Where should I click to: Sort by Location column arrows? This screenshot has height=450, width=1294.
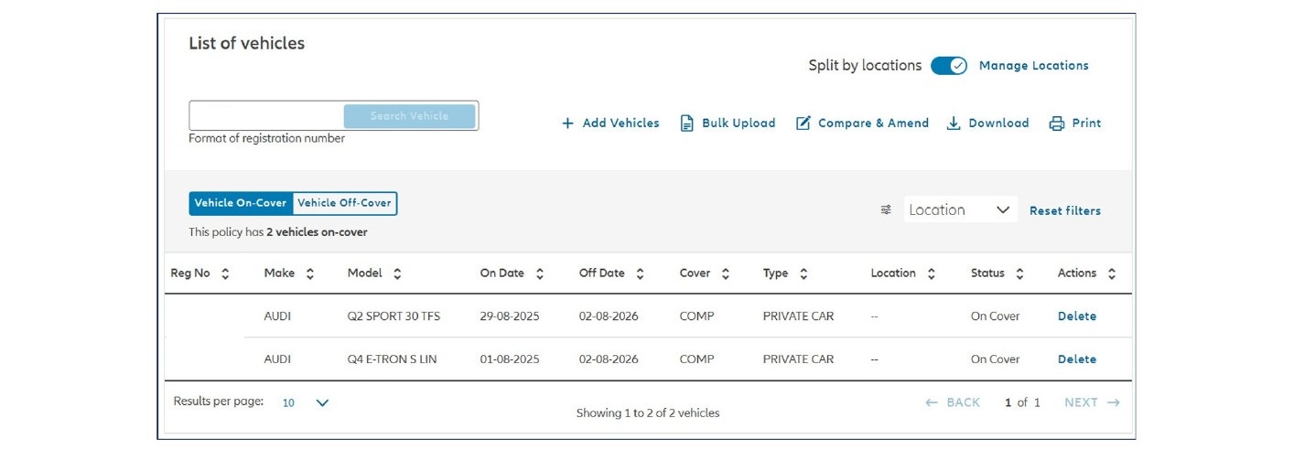point(931,273)
